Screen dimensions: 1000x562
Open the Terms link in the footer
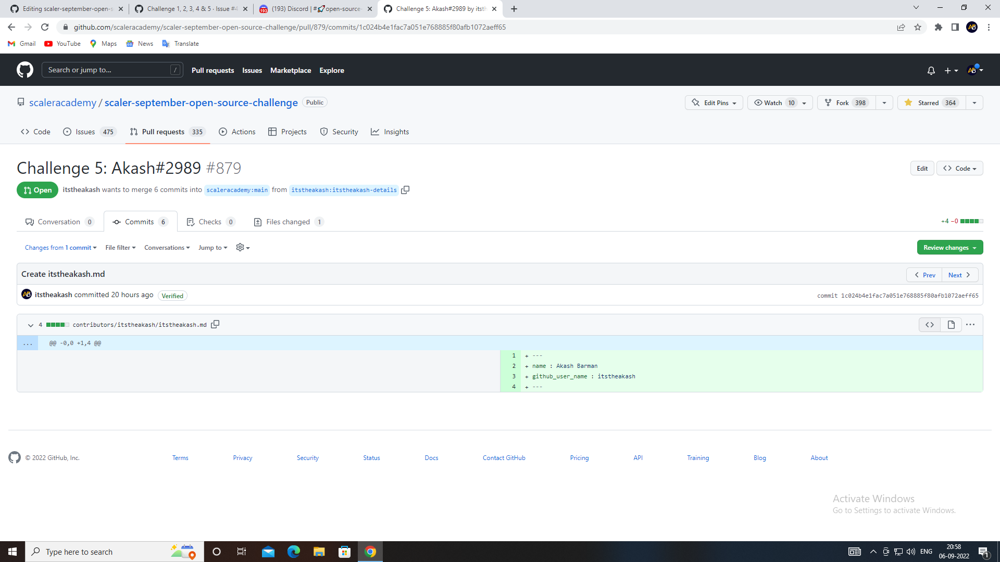tap(180, 457)
